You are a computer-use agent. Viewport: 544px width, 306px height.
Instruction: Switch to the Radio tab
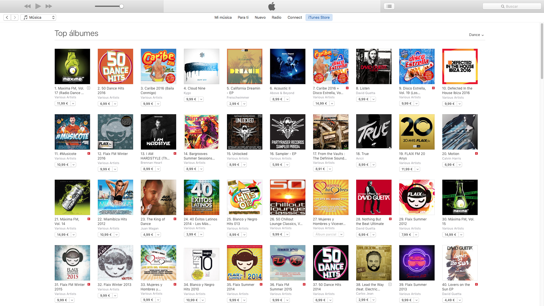[x=276, y=18]
